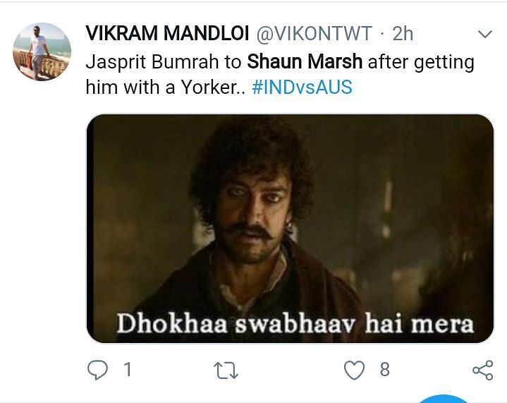The width and height of the screenshot is (507, 403).
Task: Open the @VIKONTWT handle link
Action: pos(310,33)
